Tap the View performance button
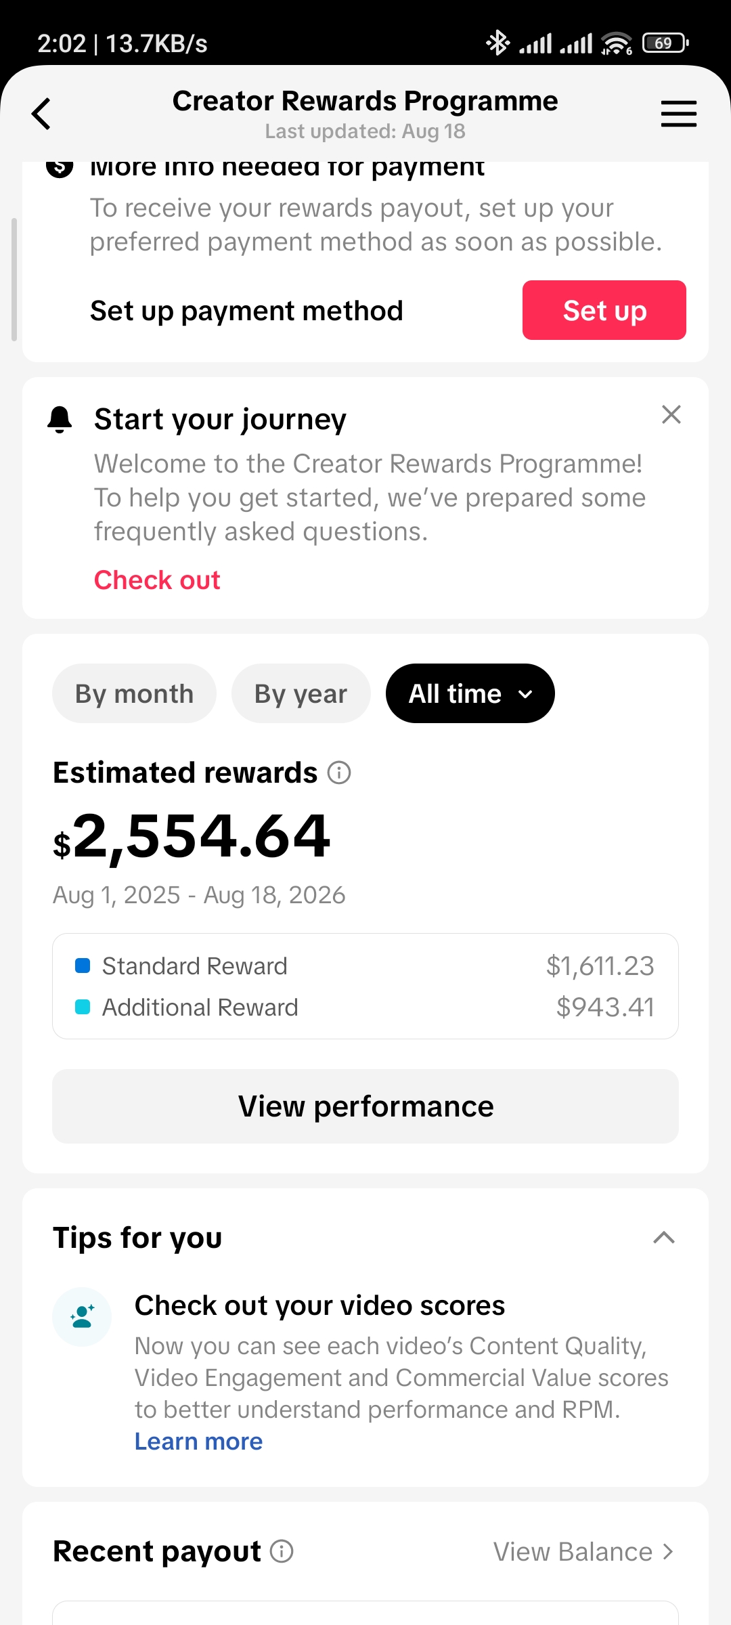This screenshot has width=731, height=1625. click(x=365, y=1106)
